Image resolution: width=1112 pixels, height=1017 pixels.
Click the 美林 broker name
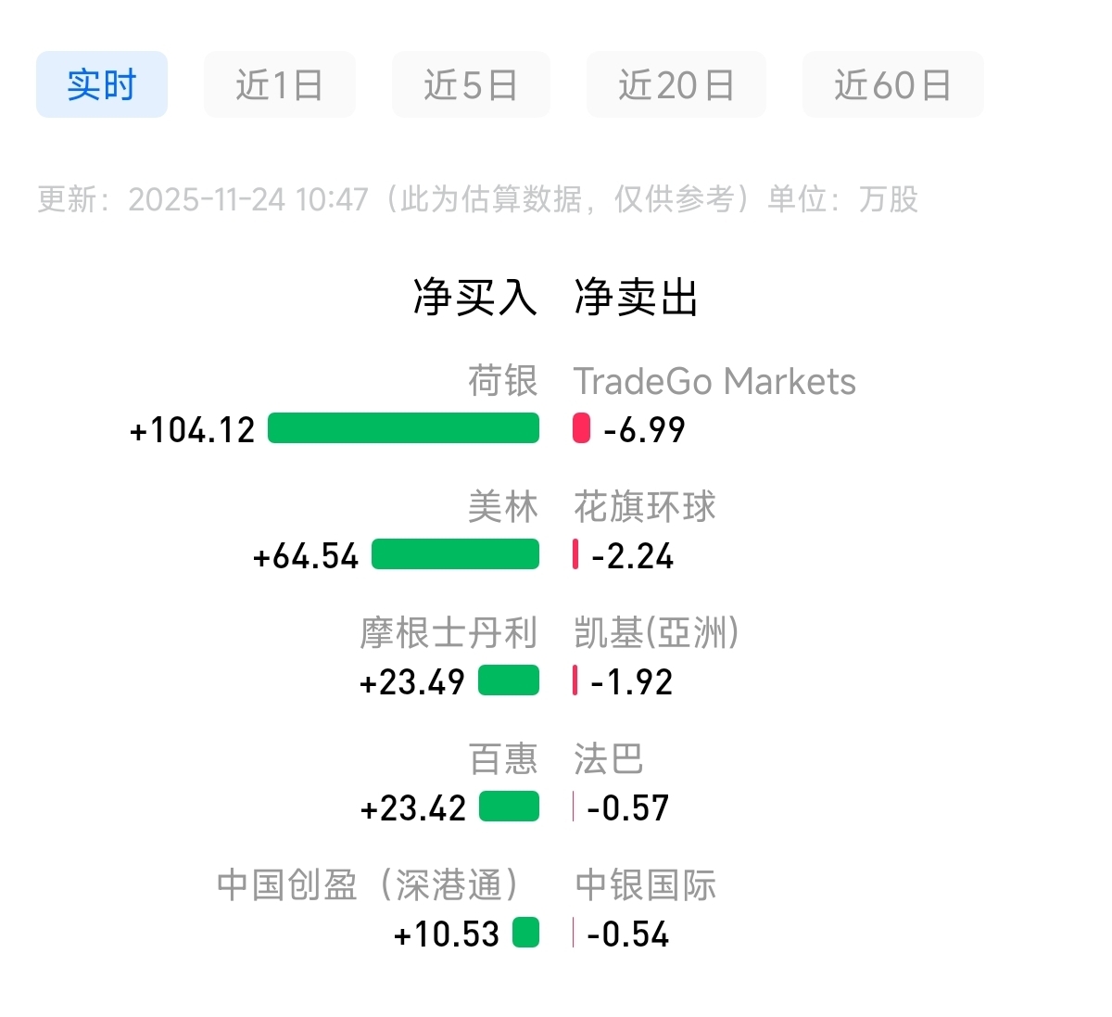(x=502, y=507)
